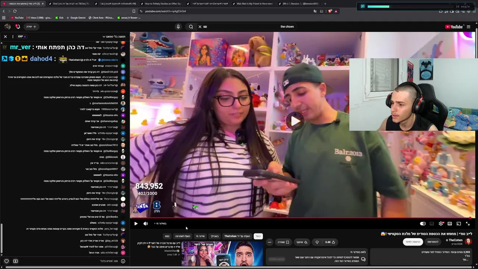Open the Google Gemini bookmark
The image size is (478, 269).
(76, 18)
